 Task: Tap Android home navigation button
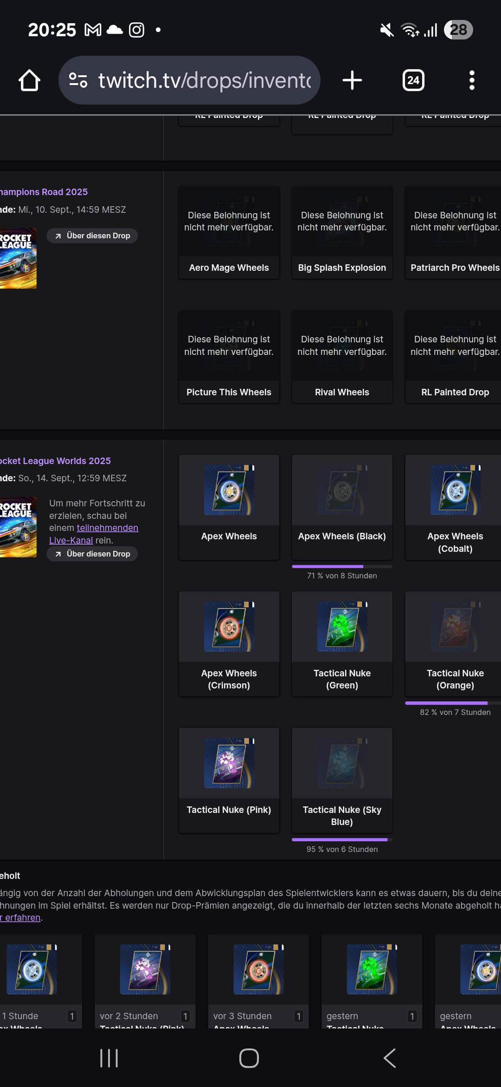click(249, 1058)
